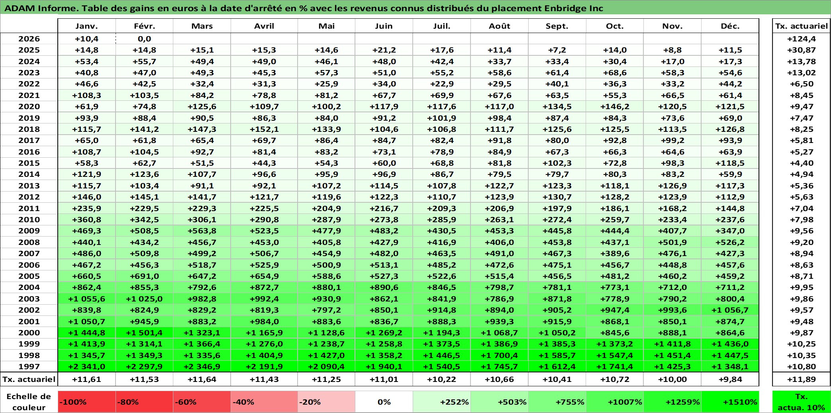Click the +252% light green scale cell
This screenshot has height=413, width=831.
tap(441, 402)
